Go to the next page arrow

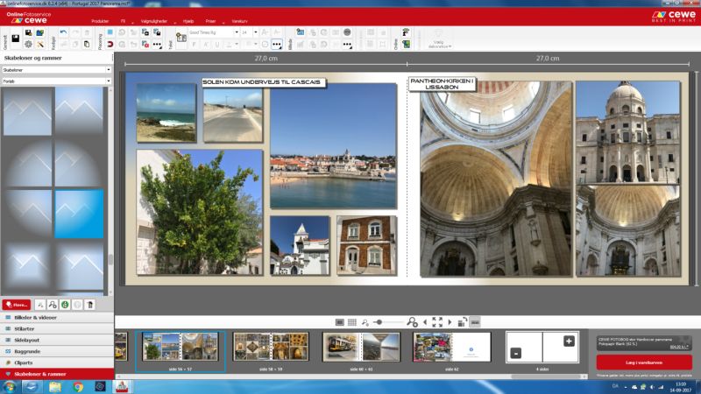click(450, 322)
